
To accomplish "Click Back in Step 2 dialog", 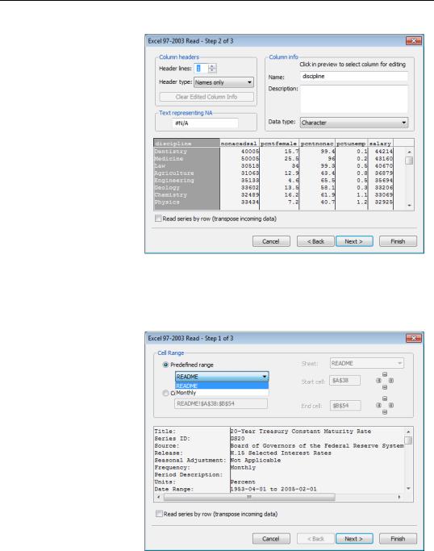I will tap(315, 241).
